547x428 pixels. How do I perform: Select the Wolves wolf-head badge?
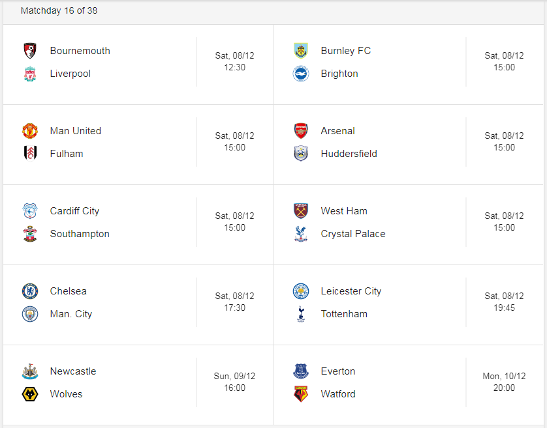(x=30, y=394)
